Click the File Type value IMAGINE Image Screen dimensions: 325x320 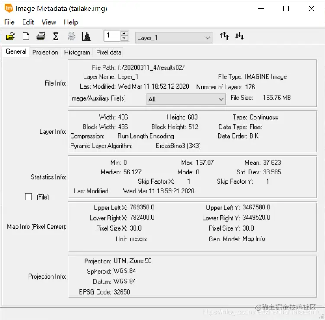point(266,77)
